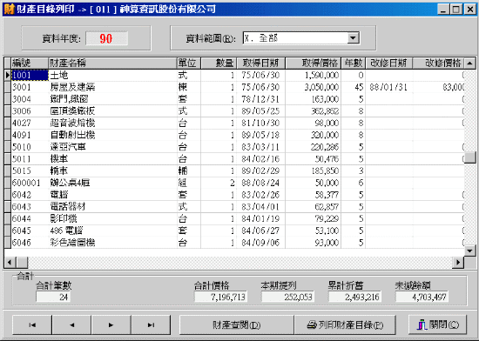
Task: Select row number 3006
Action: [x=30, y=111]
